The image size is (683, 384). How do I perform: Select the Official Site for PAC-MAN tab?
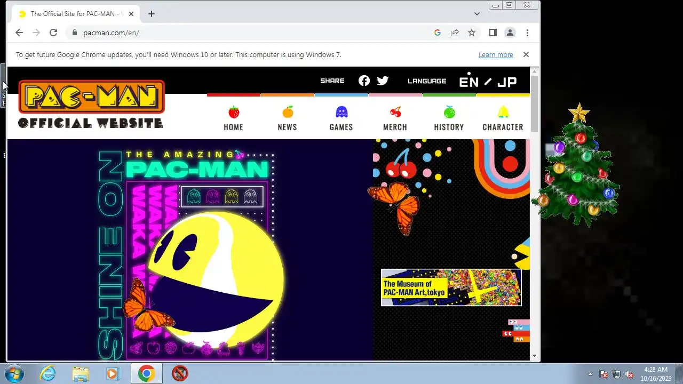[x=76, y=14]
